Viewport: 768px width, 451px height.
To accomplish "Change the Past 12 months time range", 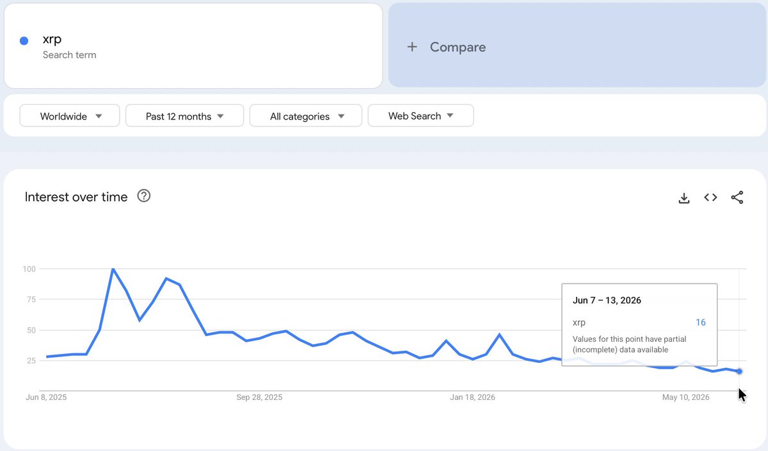I will (x=184, y=116).
